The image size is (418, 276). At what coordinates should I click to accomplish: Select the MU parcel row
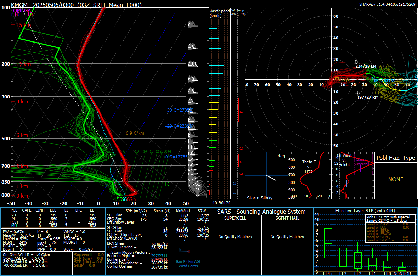tap(53, 226)
